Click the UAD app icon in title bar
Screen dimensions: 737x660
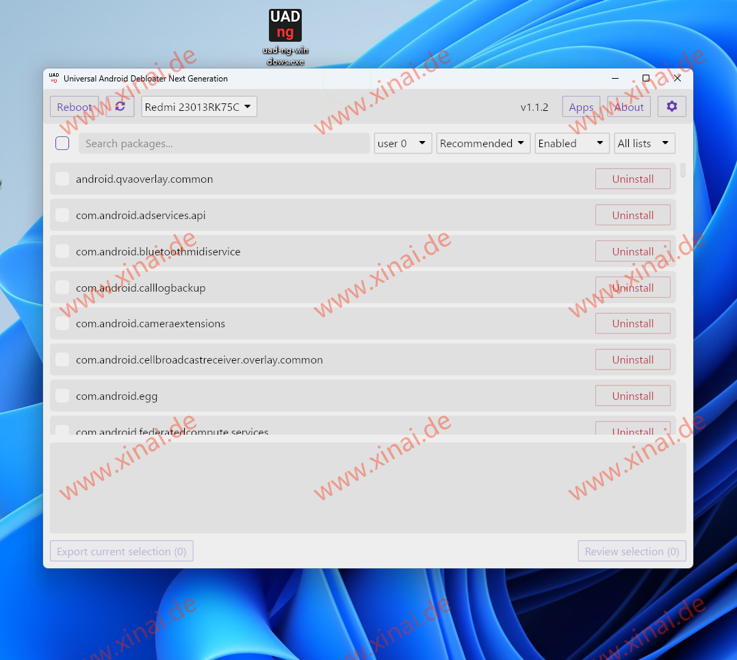click(x=54, y=78)
